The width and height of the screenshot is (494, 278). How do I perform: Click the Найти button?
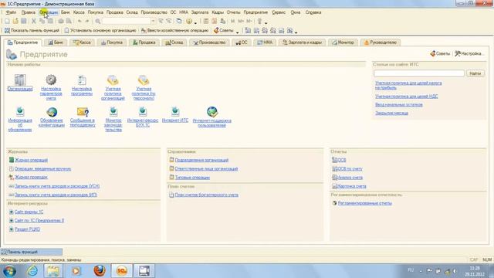tap(475, 73)
